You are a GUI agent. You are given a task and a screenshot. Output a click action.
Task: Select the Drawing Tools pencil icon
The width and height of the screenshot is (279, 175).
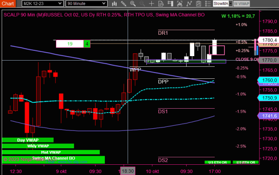coord(124,4)
